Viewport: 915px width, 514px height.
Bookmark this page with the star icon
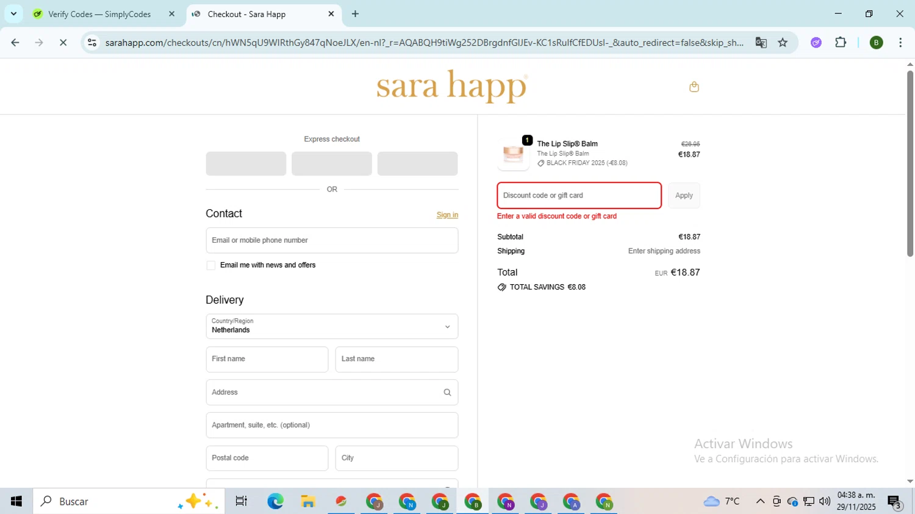click(x=783, y=43)
